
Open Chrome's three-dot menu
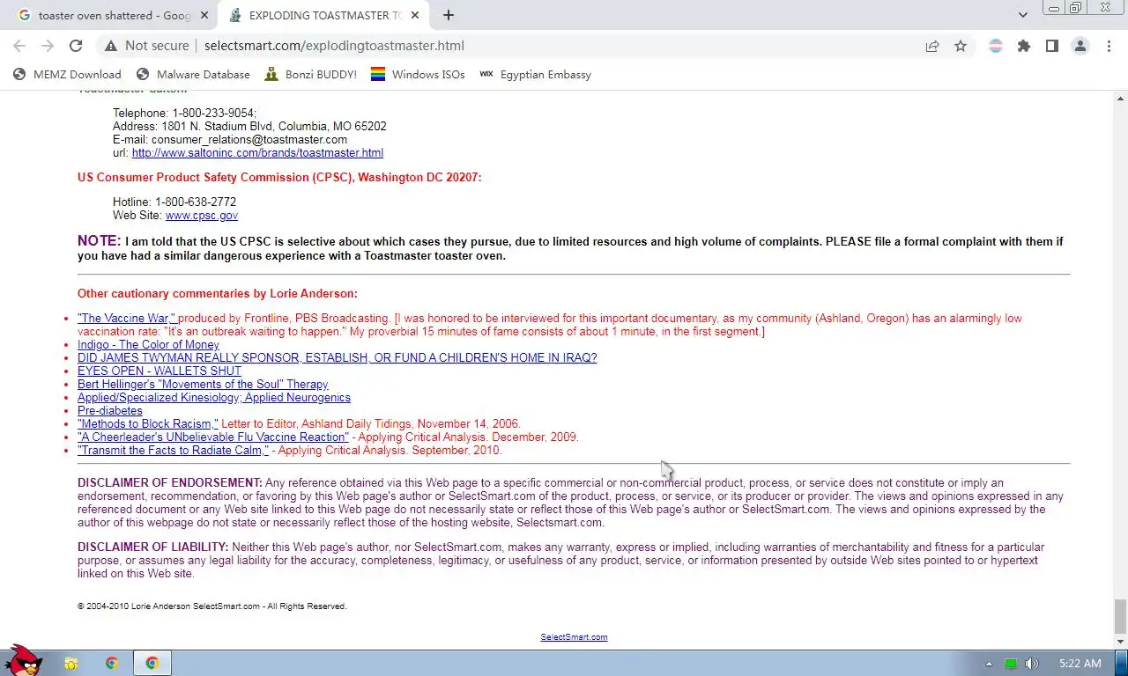pyautogui.click(x=1109, y=46)
